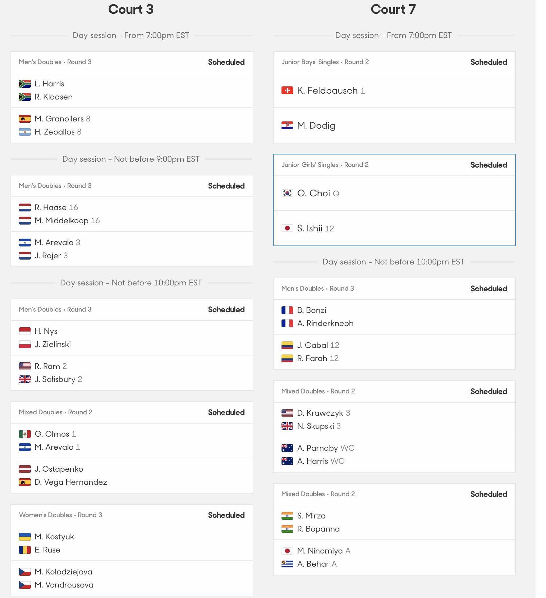This screenshot has height=598, width=546.
Task: Open player M. Granollers' profile
Action: coord(59,118)
